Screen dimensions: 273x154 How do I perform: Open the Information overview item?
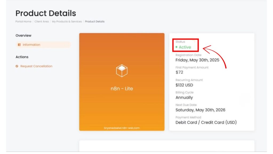tap(31, 45)
